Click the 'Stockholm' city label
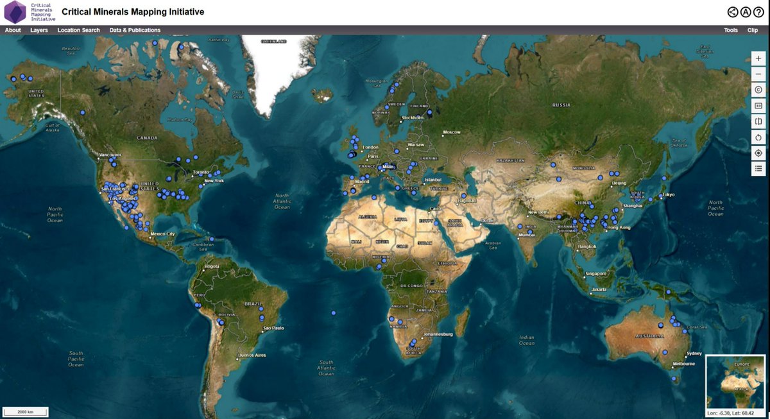Screen dimensions: 770x419 click(413, 117)
